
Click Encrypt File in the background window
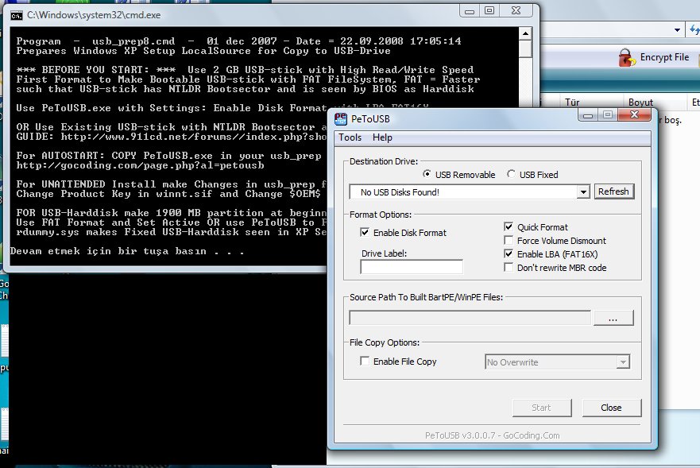(664, 57)
